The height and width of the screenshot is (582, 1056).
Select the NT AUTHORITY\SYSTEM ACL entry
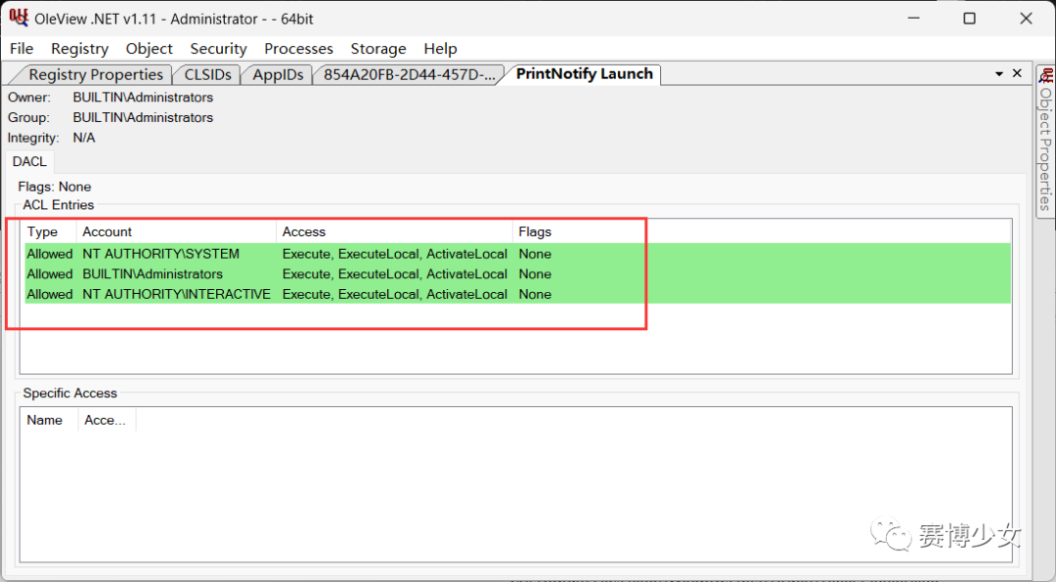(517, 254)
